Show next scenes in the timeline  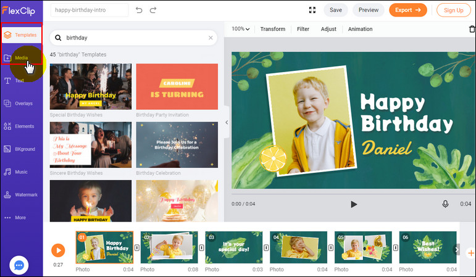tap(457, 249)
